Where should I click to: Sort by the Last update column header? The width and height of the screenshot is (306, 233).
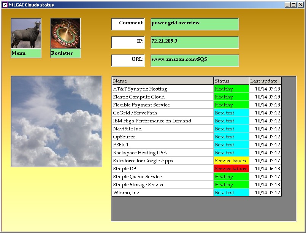pos(265,81)
